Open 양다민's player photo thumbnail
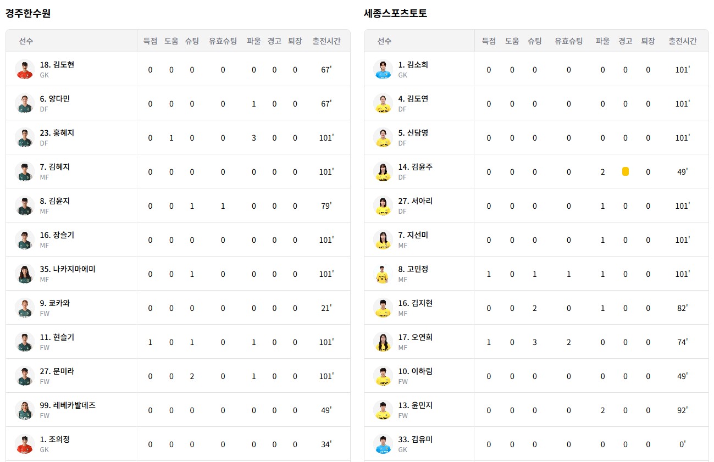 [25, 103]
